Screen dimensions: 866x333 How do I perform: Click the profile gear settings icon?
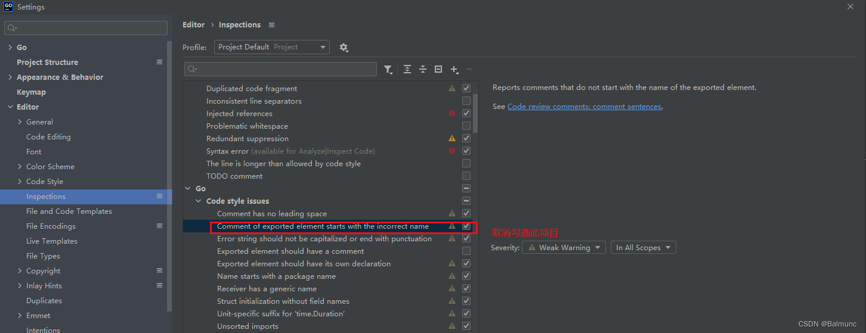344,47
